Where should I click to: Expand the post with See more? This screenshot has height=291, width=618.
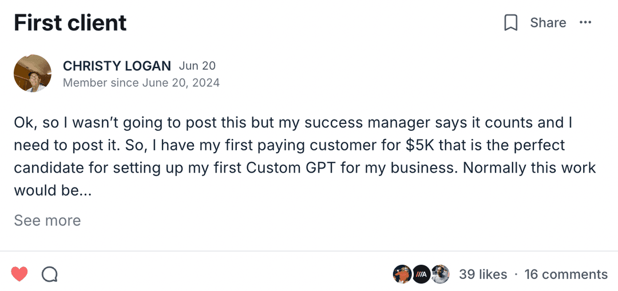pyautogui.click(x=47, y=221)
